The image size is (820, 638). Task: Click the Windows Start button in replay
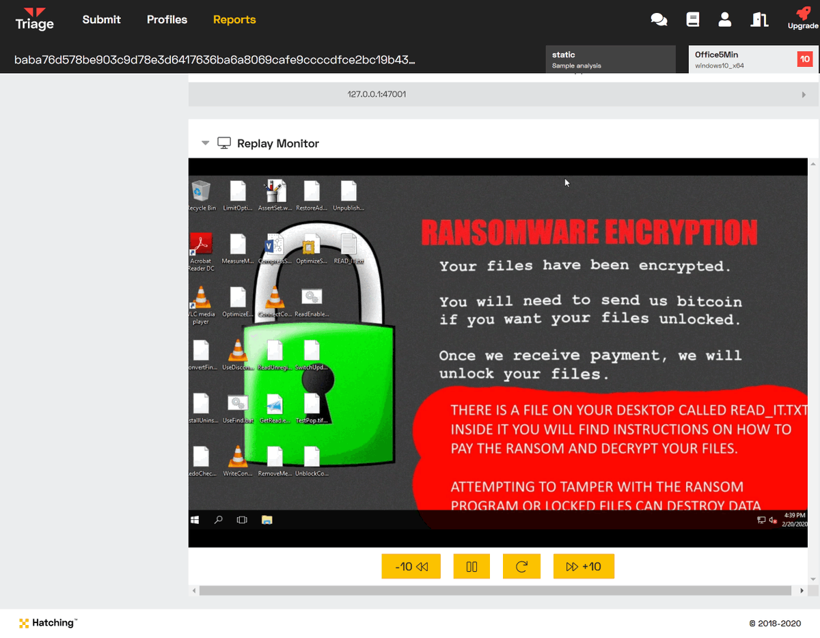coord(195,520)
